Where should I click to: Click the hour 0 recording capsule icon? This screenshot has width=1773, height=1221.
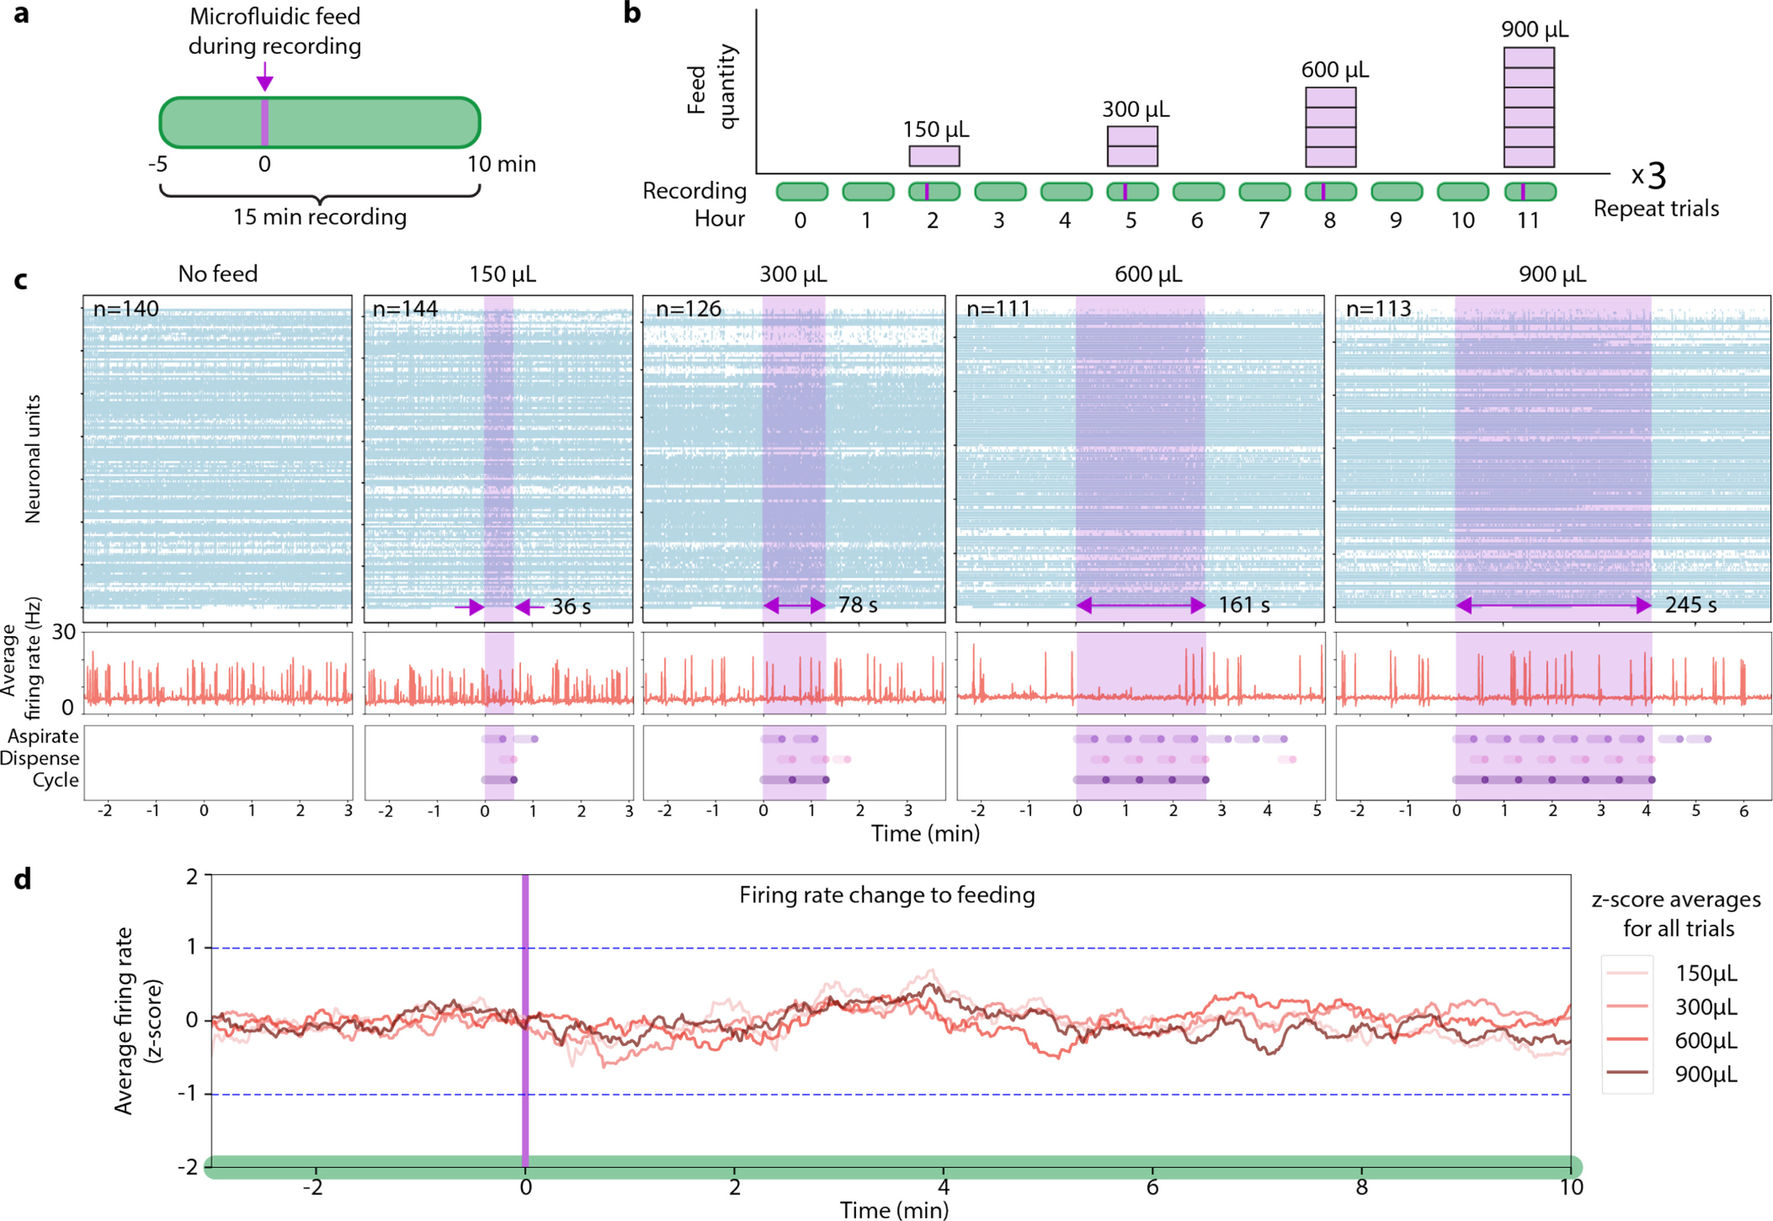coord(801,191)
